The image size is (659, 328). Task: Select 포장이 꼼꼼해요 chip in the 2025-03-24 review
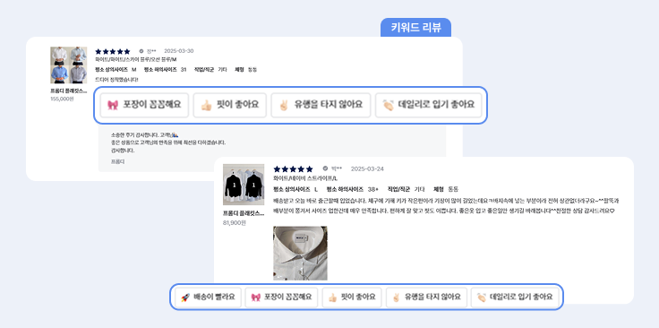click(281, 298)
